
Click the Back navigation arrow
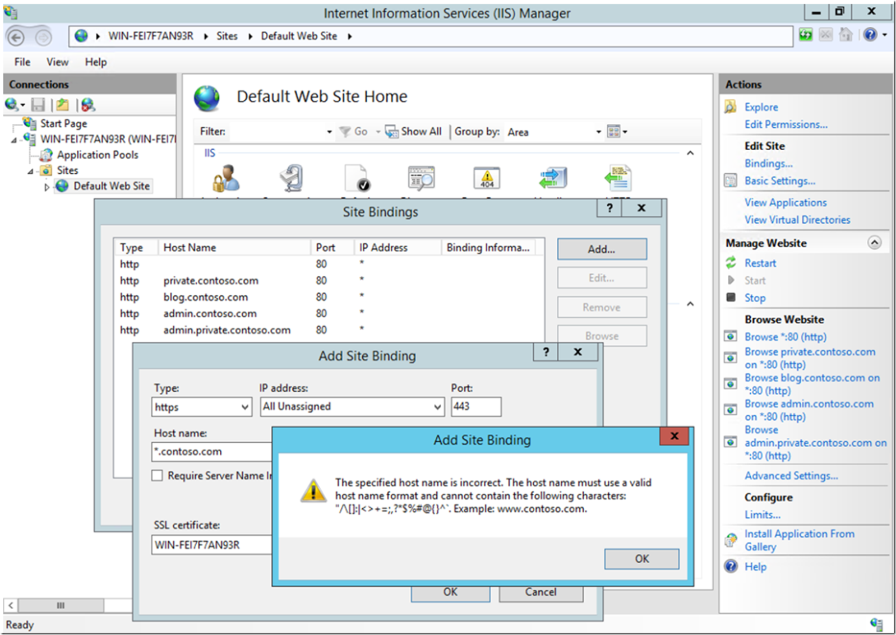pyautogui.click(x=16, y=37)
